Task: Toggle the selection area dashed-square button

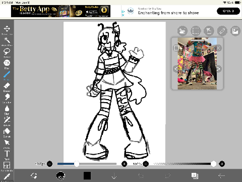Action: 196,31
